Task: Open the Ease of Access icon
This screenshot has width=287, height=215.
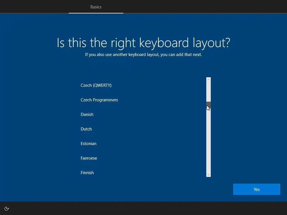Action: click(7, 209)
